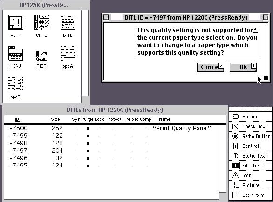Screen dimensions: 273x202
Task: Select the Check Box palette item
Action: [250, 126]
